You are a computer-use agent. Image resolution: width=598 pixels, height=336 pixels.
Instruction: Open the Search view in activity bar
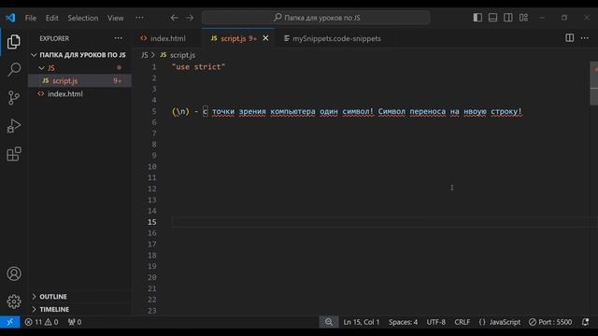point(14,70)
